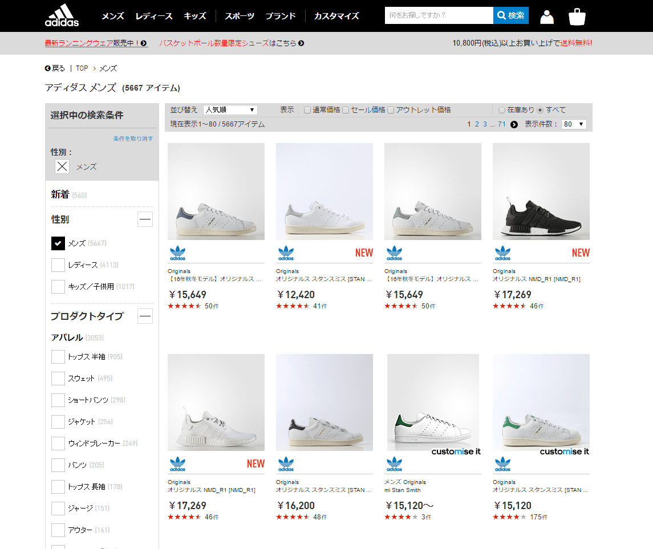This screenshot has width=653, height=549.
Task: Click the magnifier 検索 search button
Action: (510, 15)
